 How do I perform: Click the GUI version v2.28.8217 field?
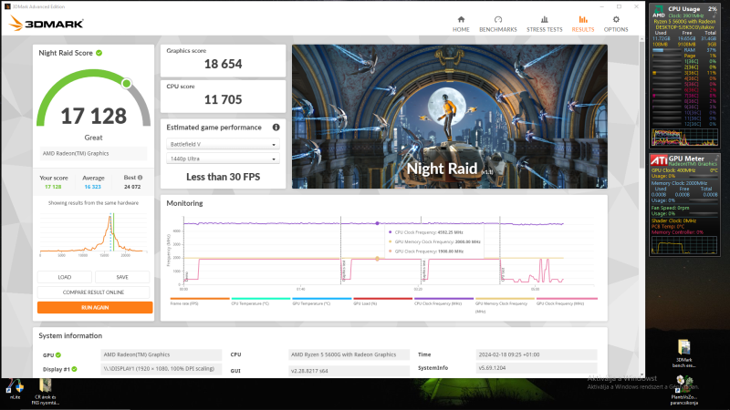click(x=349, y=371)
